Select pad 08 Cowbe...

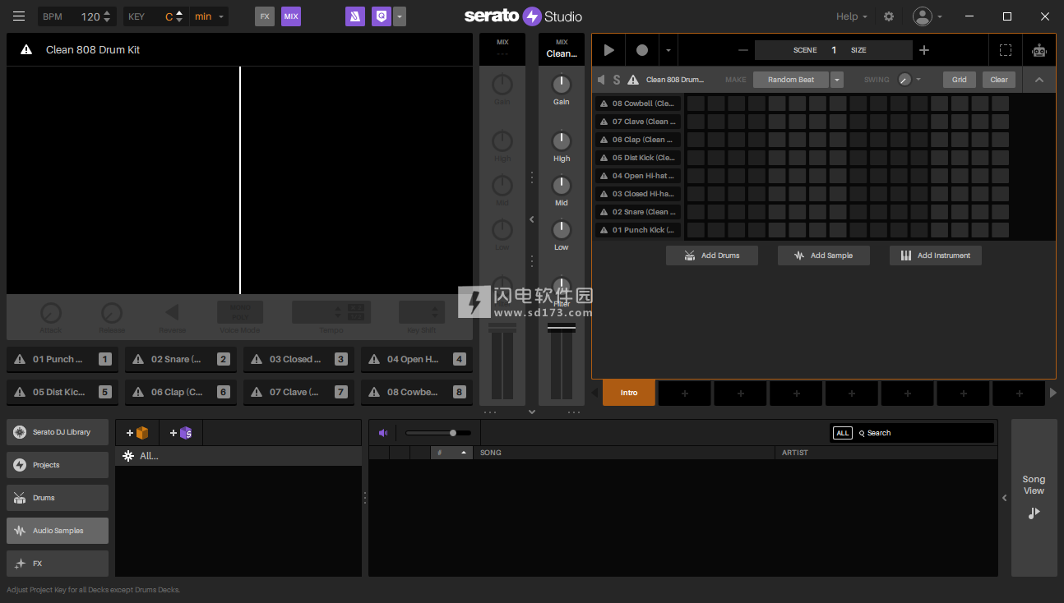pos(417,392)
